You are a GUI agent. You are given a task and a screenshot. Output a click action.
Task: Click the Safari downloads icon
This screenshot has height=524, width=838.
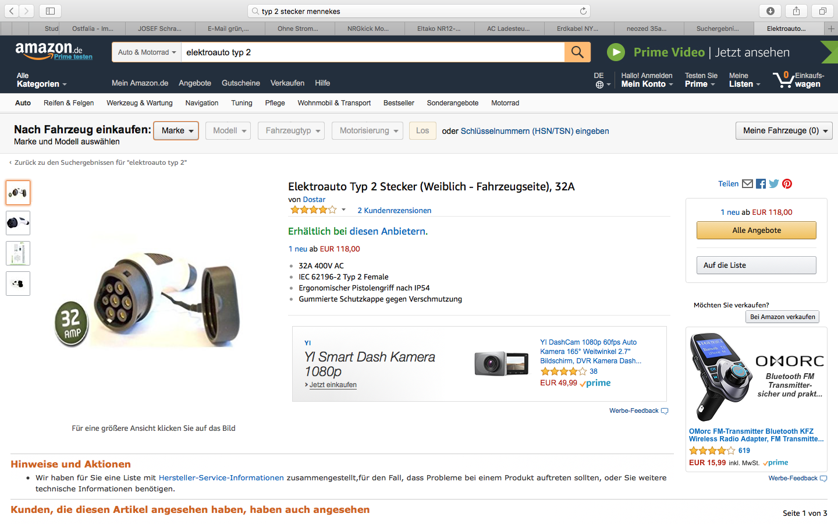coord(770,11)
